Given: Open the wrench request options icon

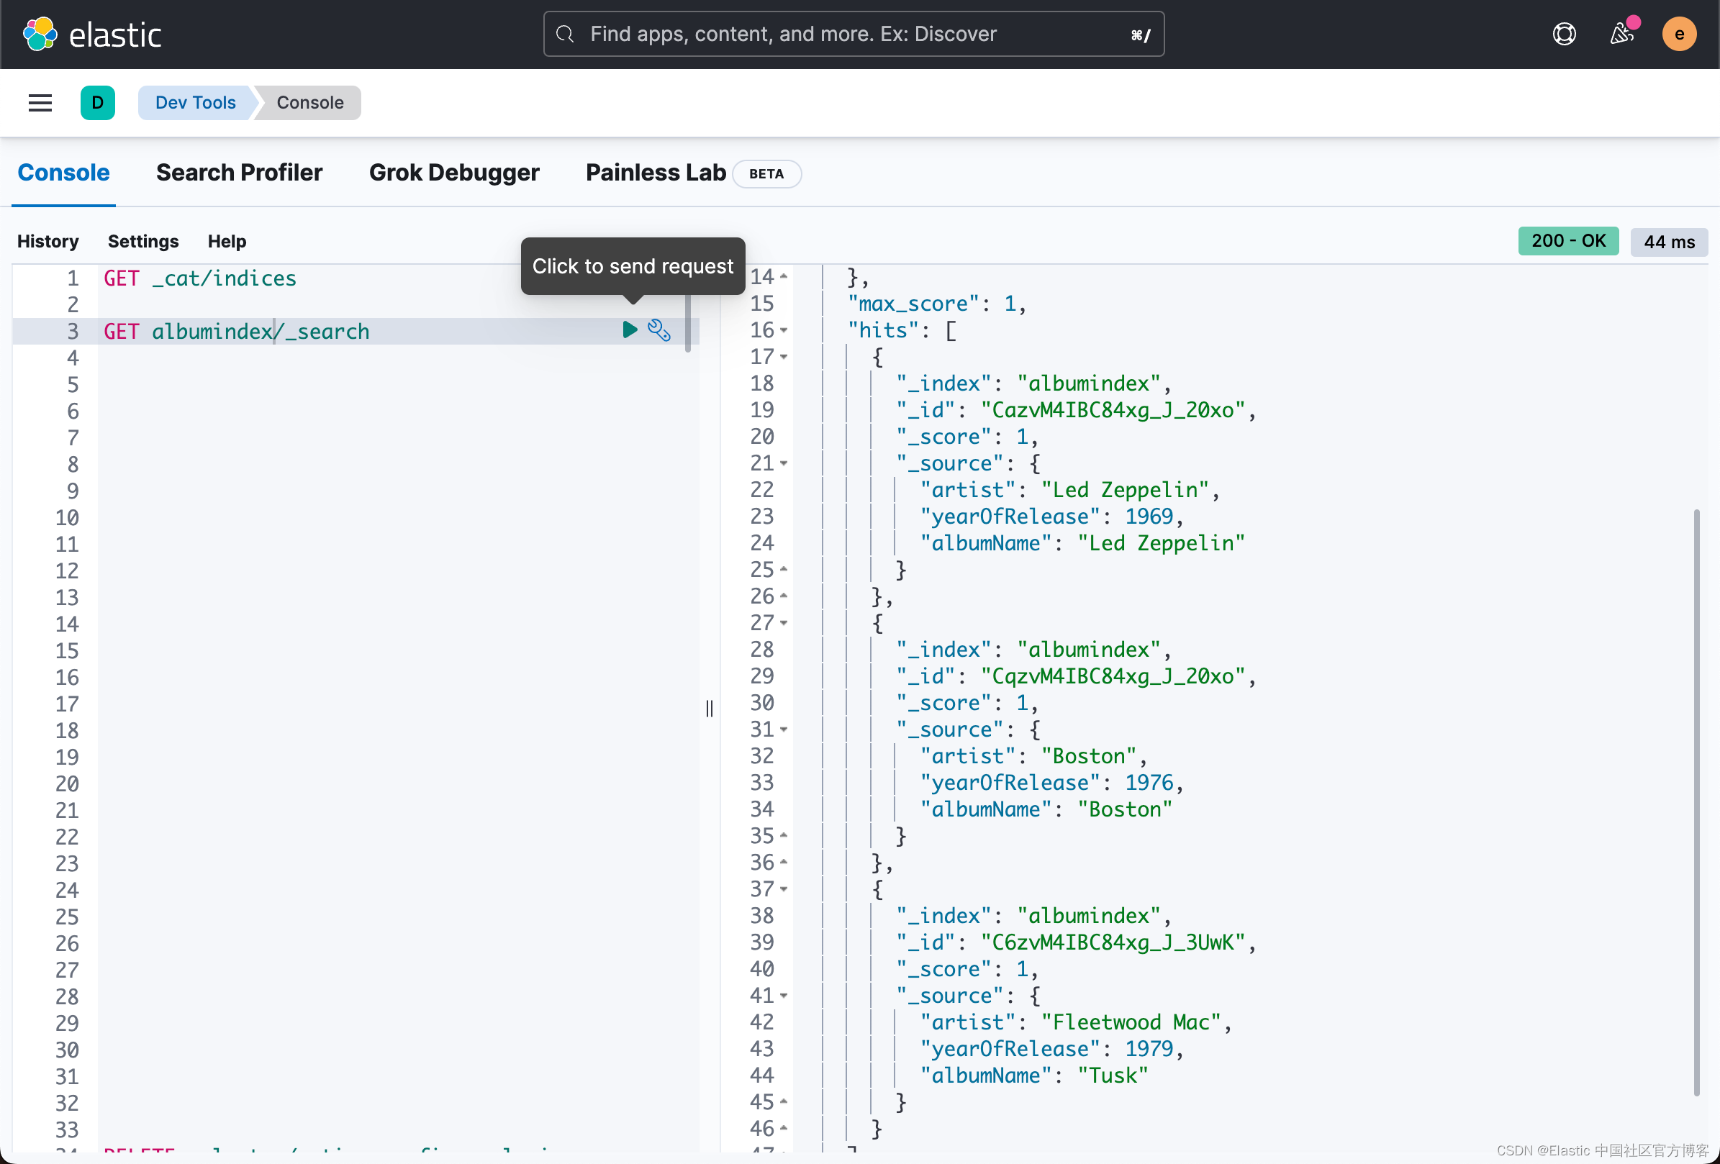Looking at the screenshot, I should [658, 330].
